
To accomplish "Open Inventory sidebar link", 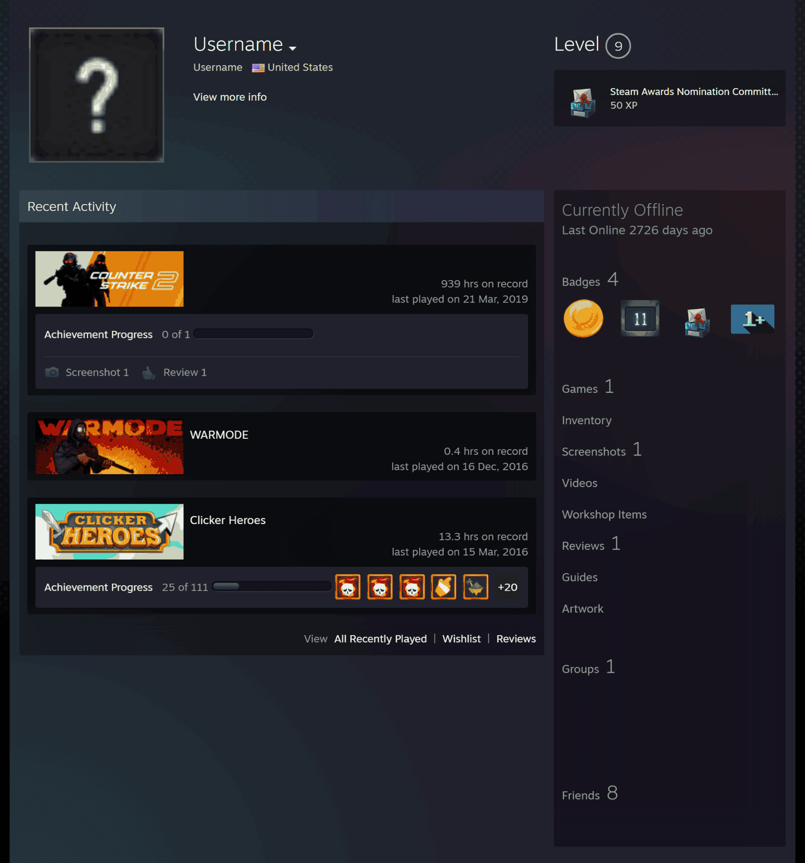I will [587, 420].
